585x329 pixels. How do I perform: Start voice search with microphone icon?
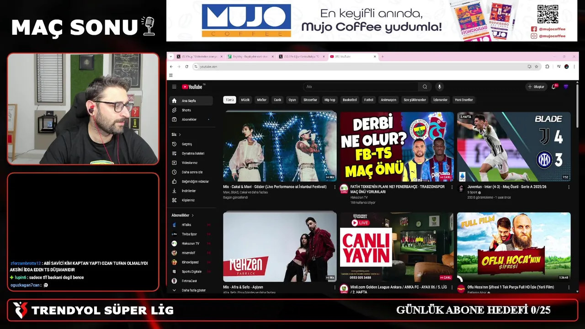coord(439,87)
